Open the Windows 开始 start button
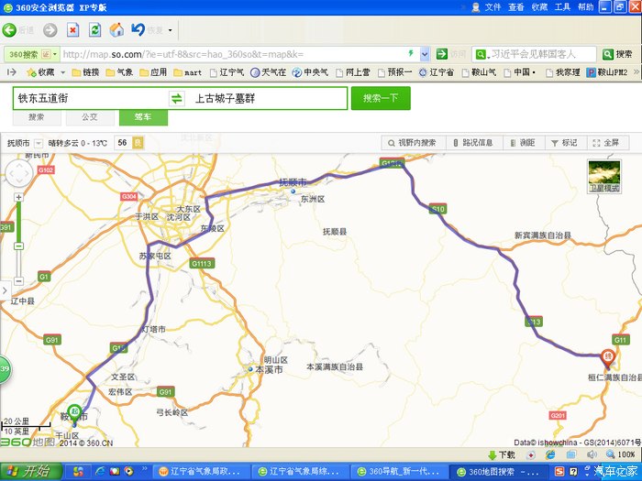This screenshot has height=481, width=642. [x=31, y=472]
